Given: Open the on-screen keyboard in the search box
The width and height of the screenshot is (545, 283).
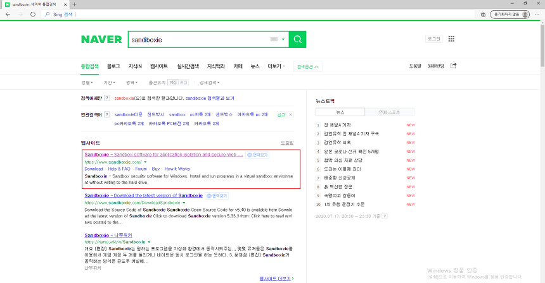Looking at the screenshot, I should click(274, 39).
